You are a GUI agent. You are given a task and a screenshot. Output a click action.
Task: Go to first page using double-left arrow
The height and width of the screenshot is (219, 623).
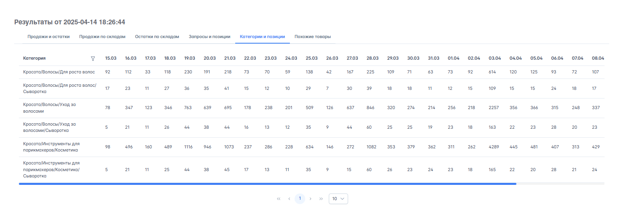click(278, 199)
